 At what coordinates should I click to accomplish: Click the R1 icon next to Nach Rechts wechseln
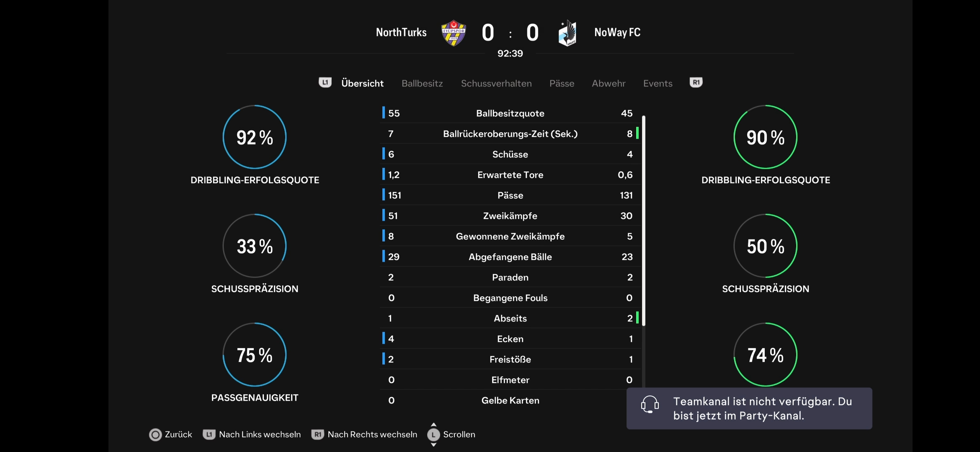(318, 434)
